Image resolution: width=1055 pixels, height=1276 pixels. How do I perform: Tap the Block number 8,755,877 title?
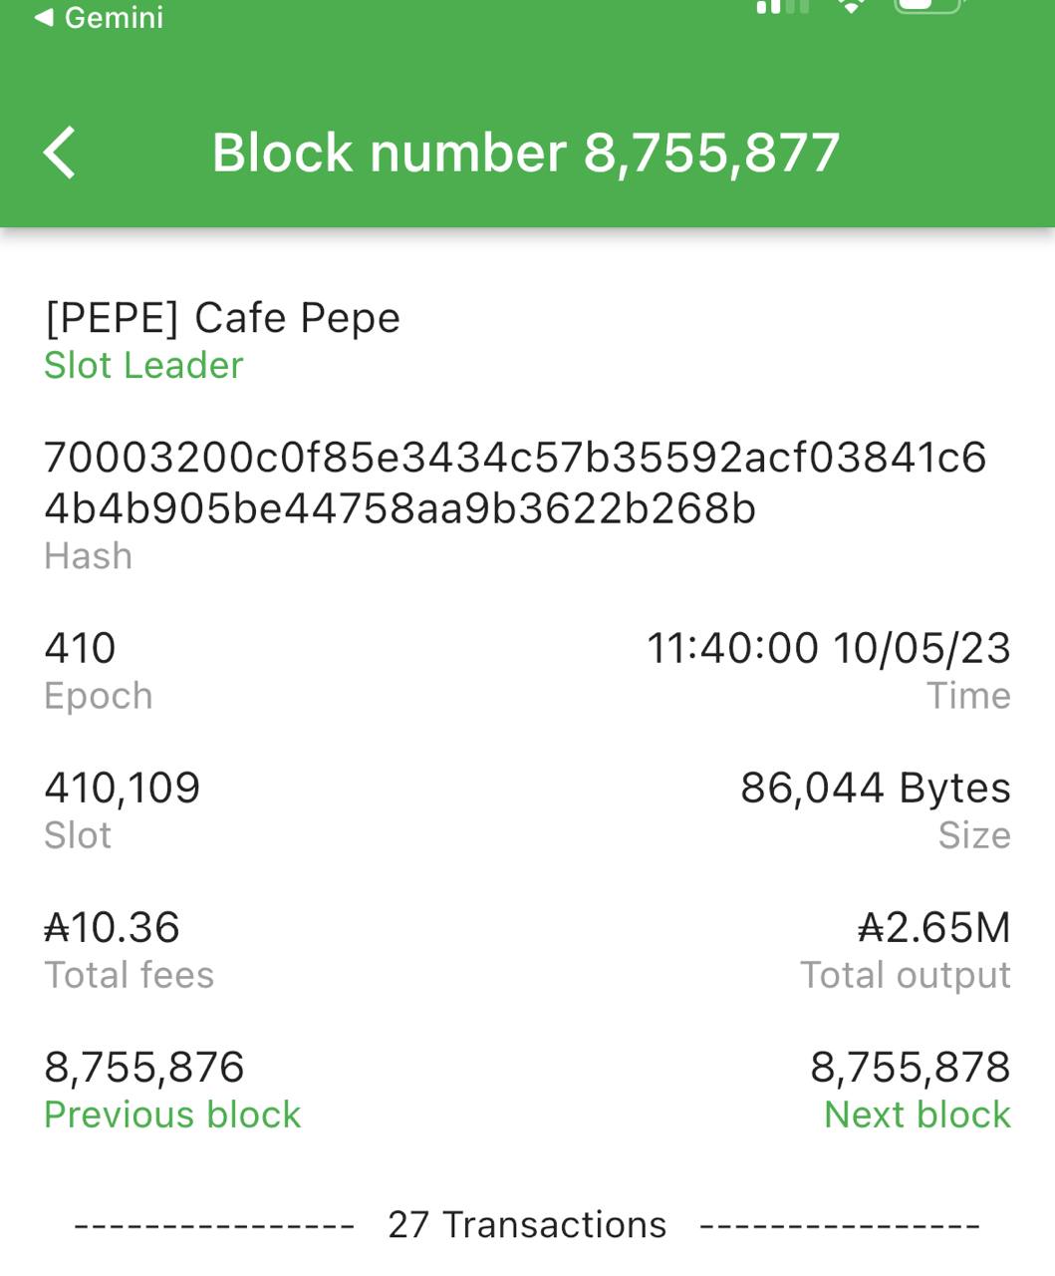click(526, 154)
